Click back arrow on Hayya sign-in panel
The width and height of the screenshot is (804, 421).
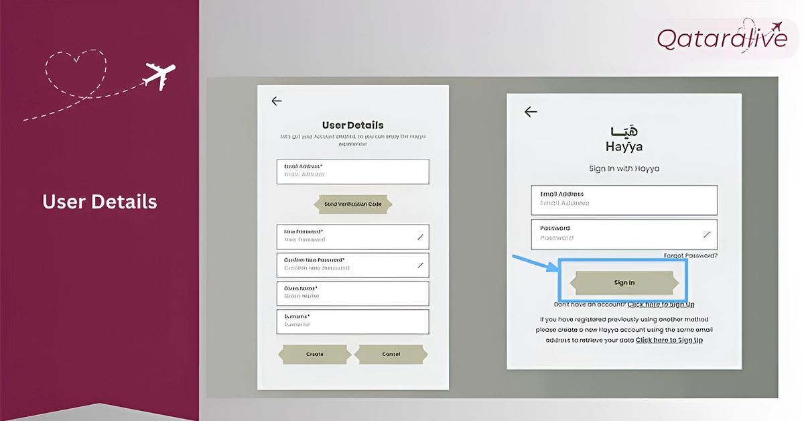click(x=531, y=112)
